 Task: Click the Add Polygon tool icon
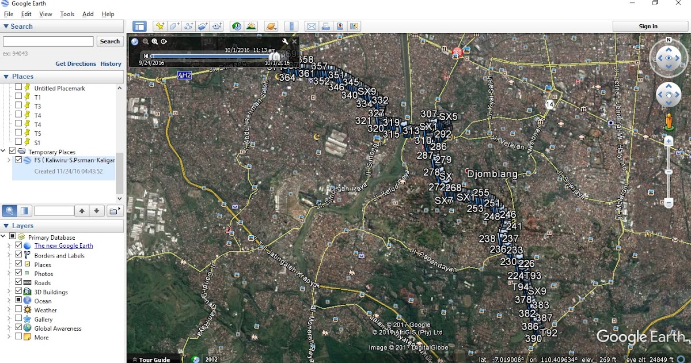coord(174,27)
